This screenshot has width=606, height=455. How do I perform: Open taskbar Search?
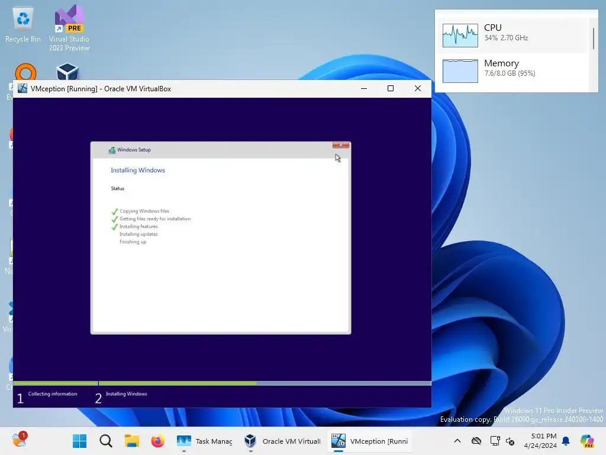(x=105, y=441)
